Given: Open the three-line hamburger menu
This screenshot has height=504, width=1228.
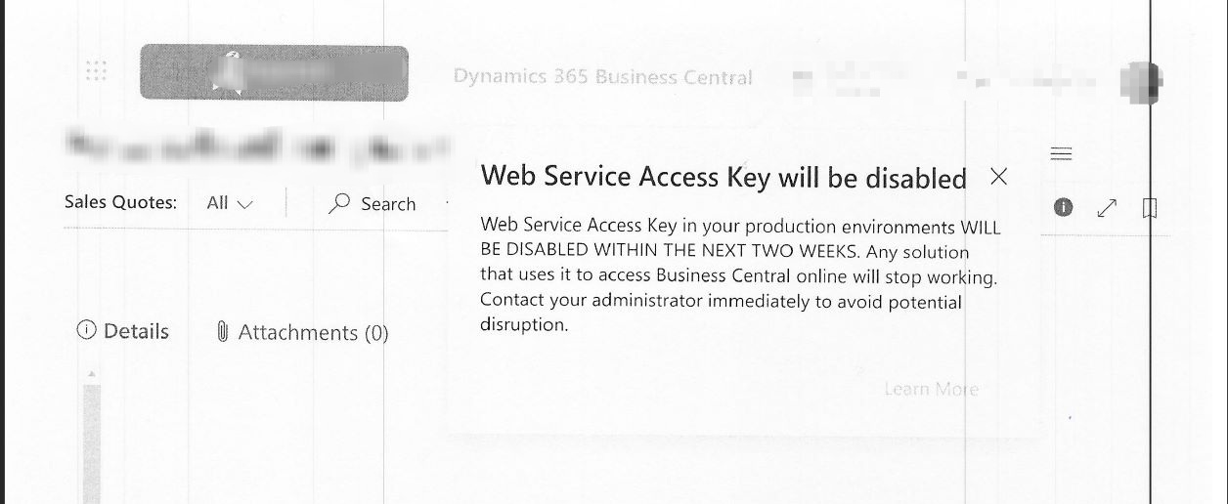Looking at the screenshot, I should coord(1061,153).
